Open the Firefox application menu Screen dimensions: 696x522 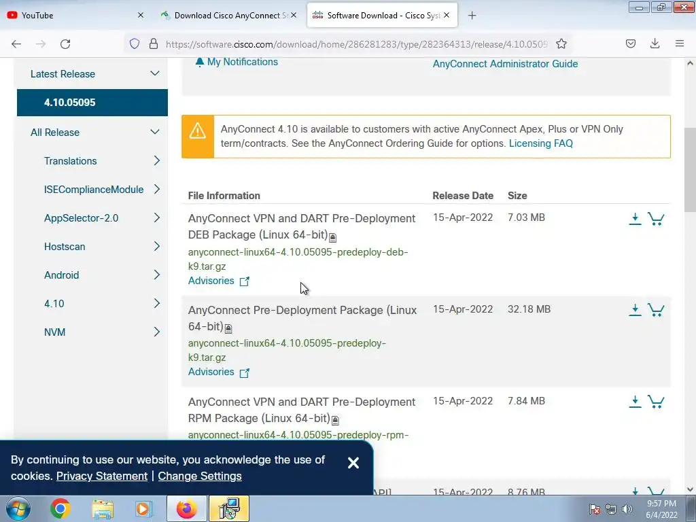pyautogui.click(x=680, y=43)
